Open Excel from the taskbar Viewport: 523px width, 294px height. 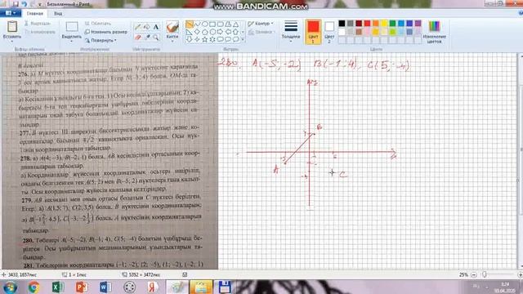58,287
